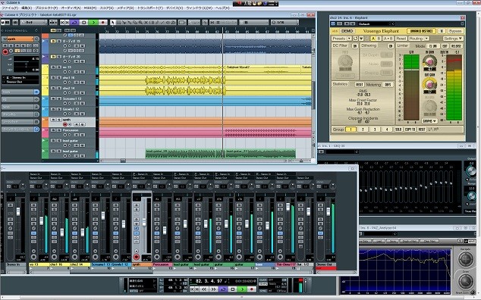Click the A>B copy button
Image resolution: width=481 pixels, height=300 pixels.
388,39
